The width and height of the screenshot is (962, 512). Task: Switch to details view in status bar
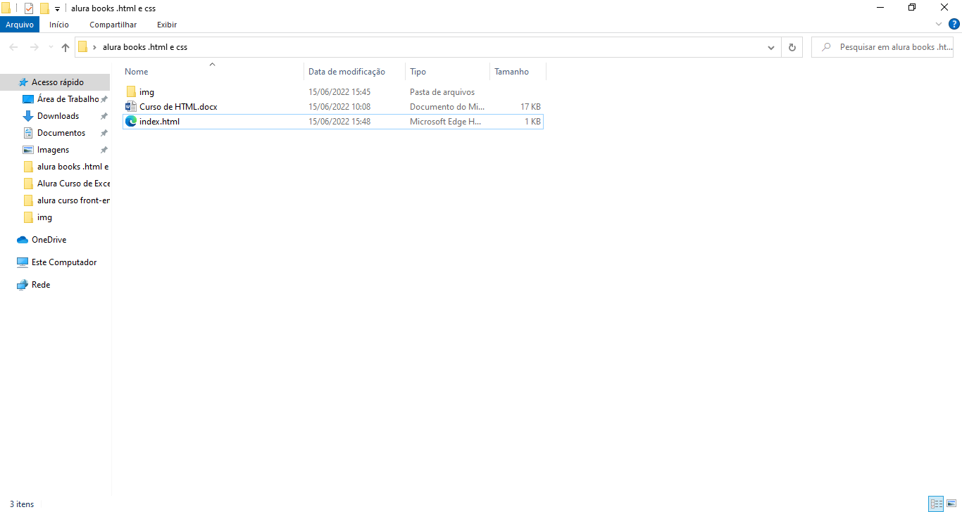click(x=936, y=504)
